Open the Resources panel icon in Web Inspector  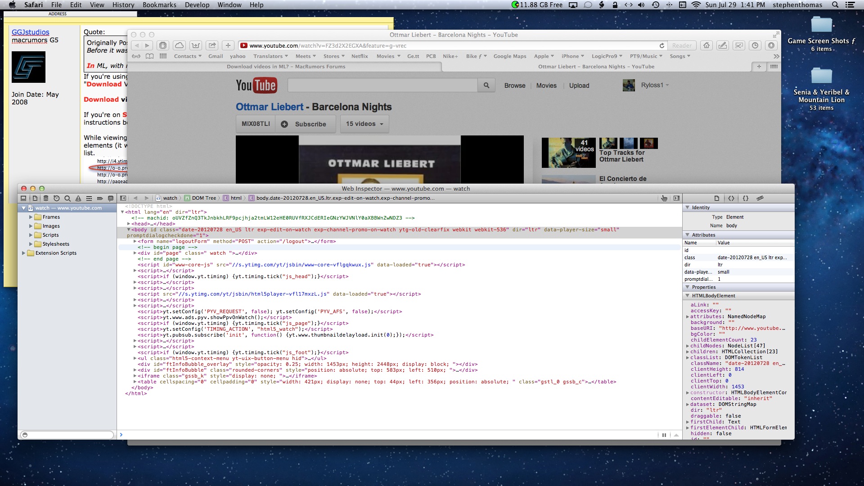tap(35, 198)
